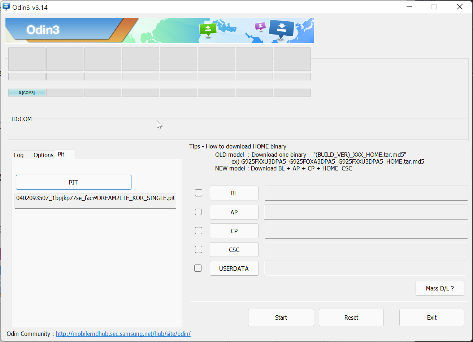Open the Odin Community samsung.net link
Screen dimensions: 473x342
[x=123, y=334]
